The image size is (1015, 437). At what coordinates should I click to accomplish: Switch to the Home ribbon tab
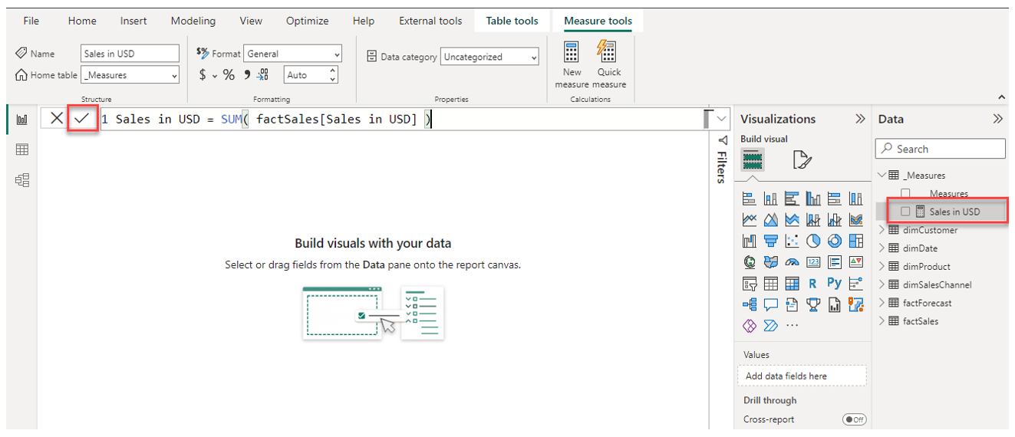pos(82,21)
